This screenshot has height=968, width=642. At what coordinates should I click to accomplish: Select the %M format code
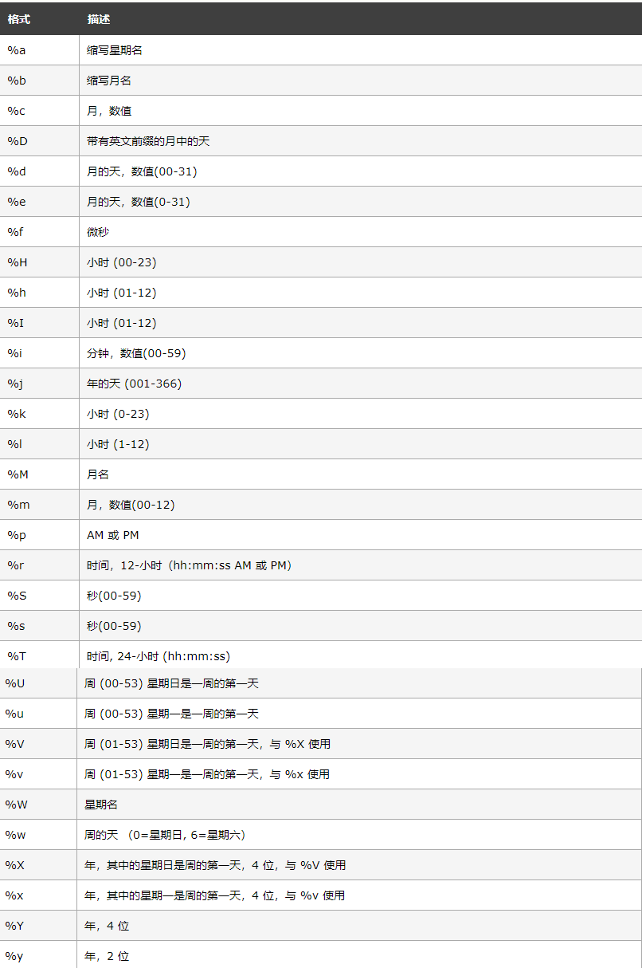click(x=18, y=474)
